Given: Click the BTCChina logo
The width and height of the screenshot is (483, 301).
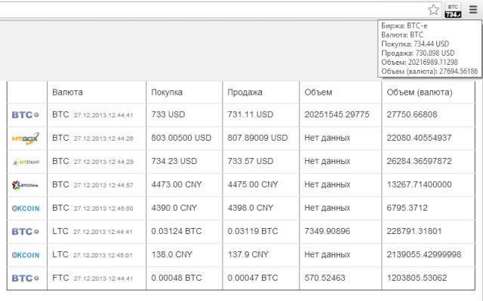Looking at the screenshot, I should [25, 185].
